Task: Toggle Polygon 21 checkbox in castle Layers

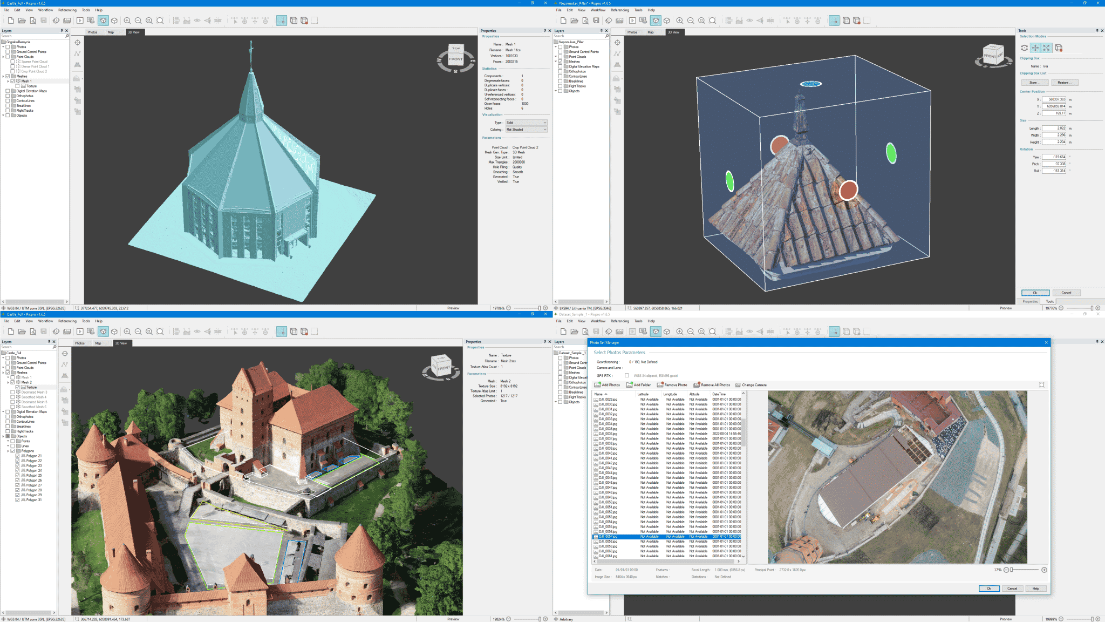Action: tap(17, 456)
